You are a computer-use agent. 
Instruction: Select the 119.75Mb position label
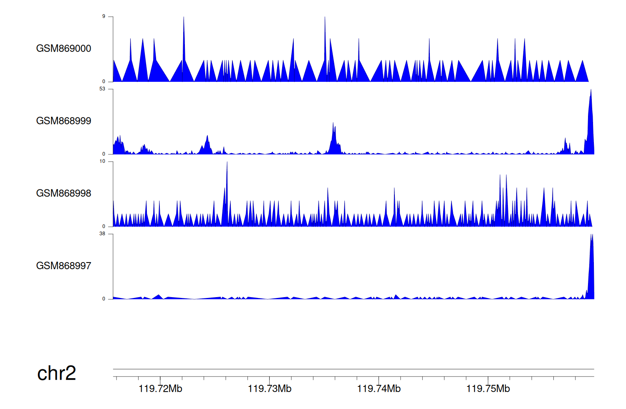(488, 389)
